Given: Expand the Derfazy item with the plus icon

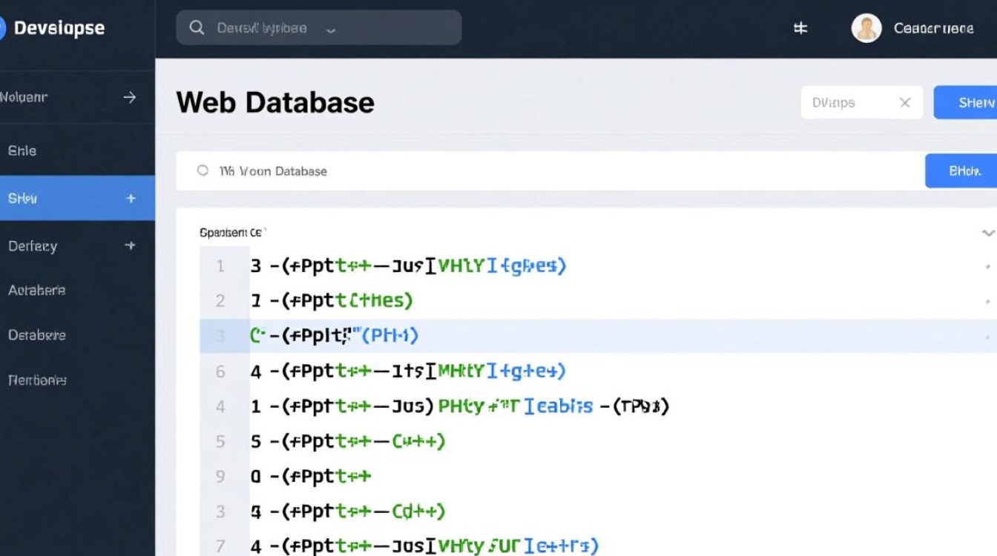Looking at the screenshot, I should (131, 245).
